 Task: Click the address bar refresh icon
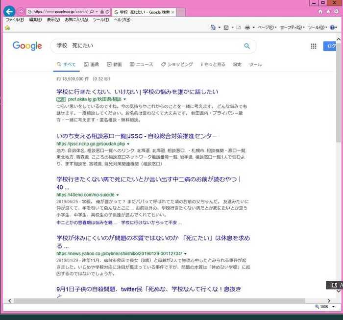tap(107, 12)
